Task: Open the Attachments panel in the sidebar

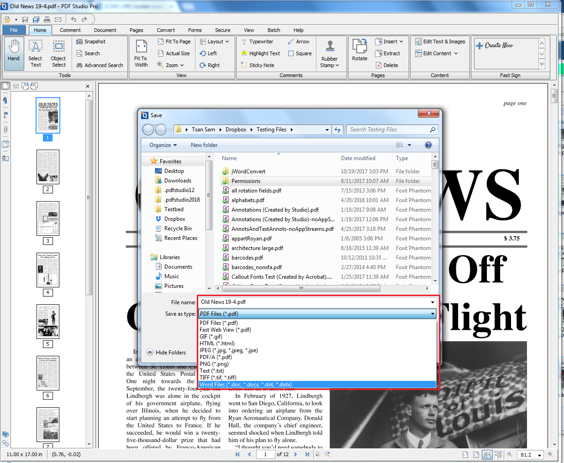Action: pyautogui.click(x=5, y=129)
